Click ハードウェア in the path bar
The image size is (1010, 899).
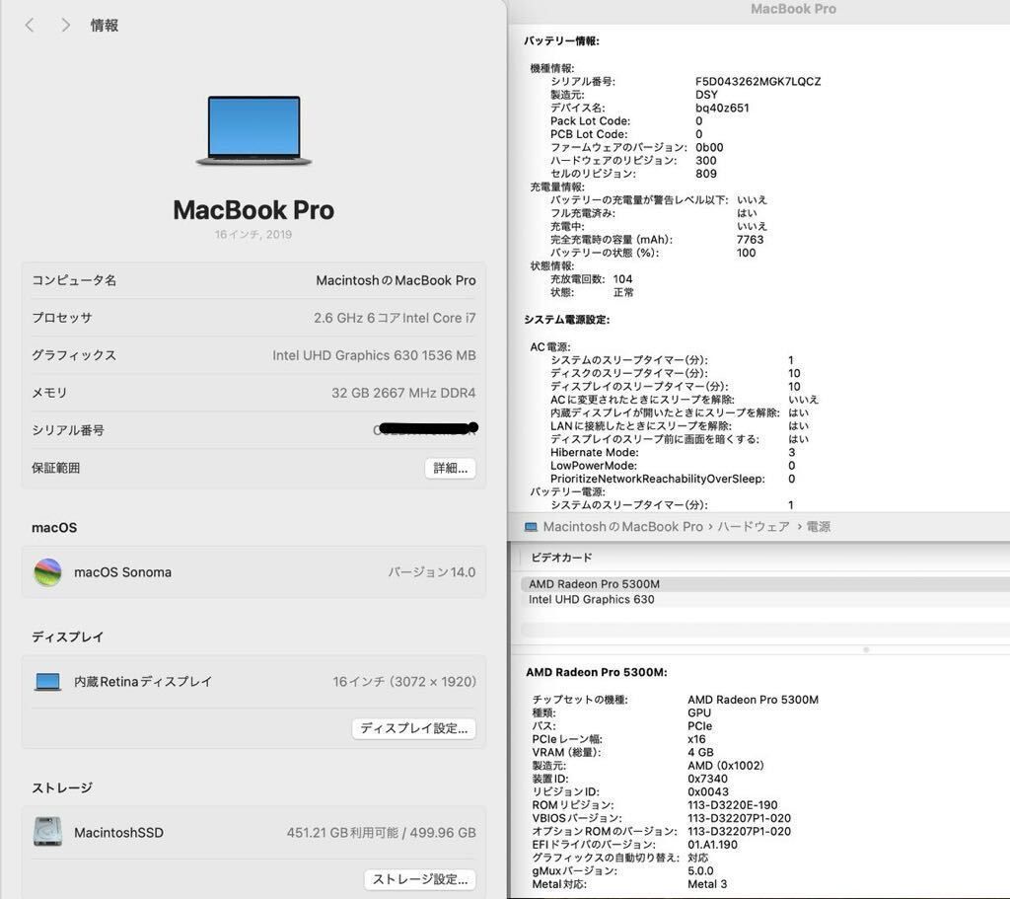pos(754,527)
